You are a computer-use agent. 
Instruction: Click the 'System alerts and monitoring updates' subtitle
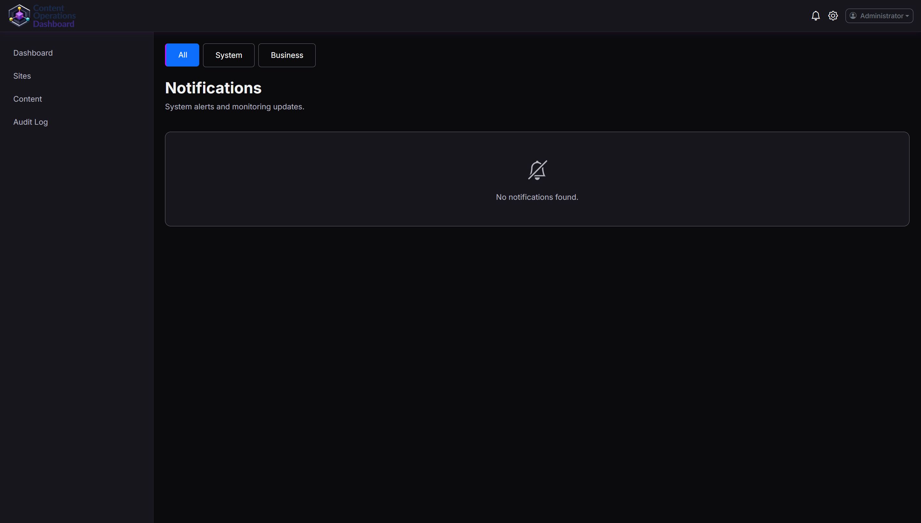point(234,107)
